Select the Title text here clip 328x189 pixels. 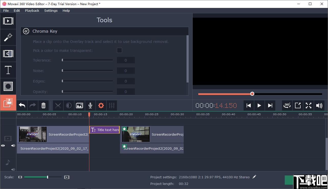104,130
